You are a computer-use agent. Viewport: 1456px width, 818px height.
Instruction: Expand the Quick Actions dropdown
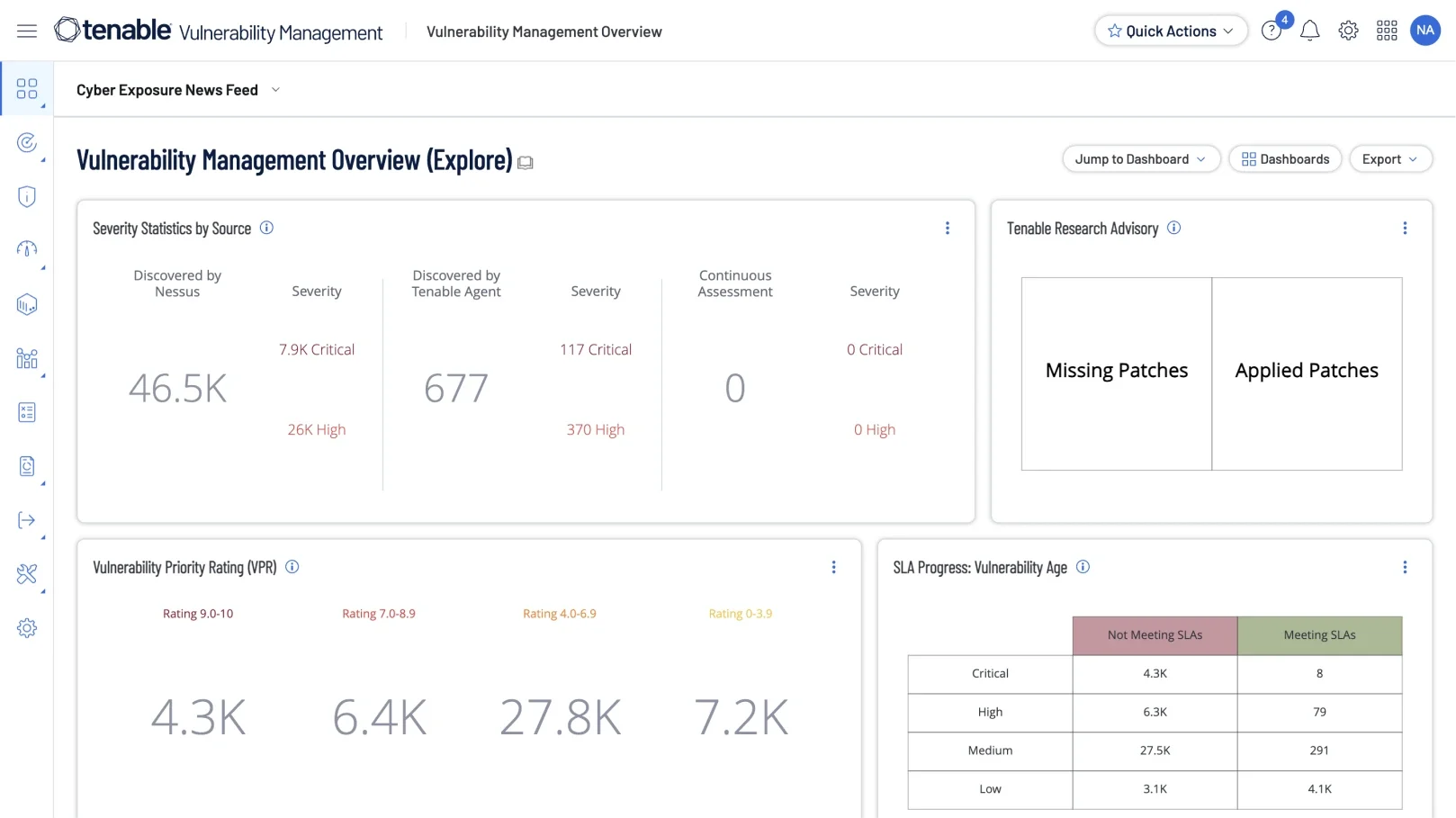(x=1171, y=31)
